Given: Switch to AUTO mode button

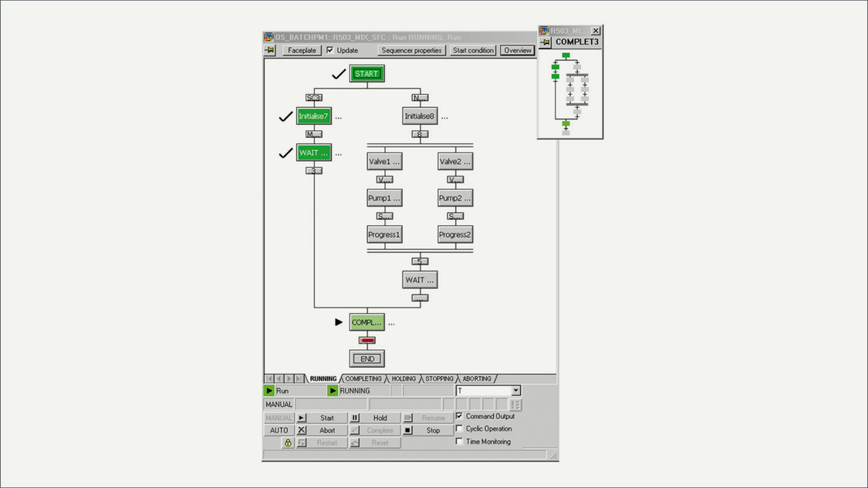Looking at the screenshot, I should (279, 430).
